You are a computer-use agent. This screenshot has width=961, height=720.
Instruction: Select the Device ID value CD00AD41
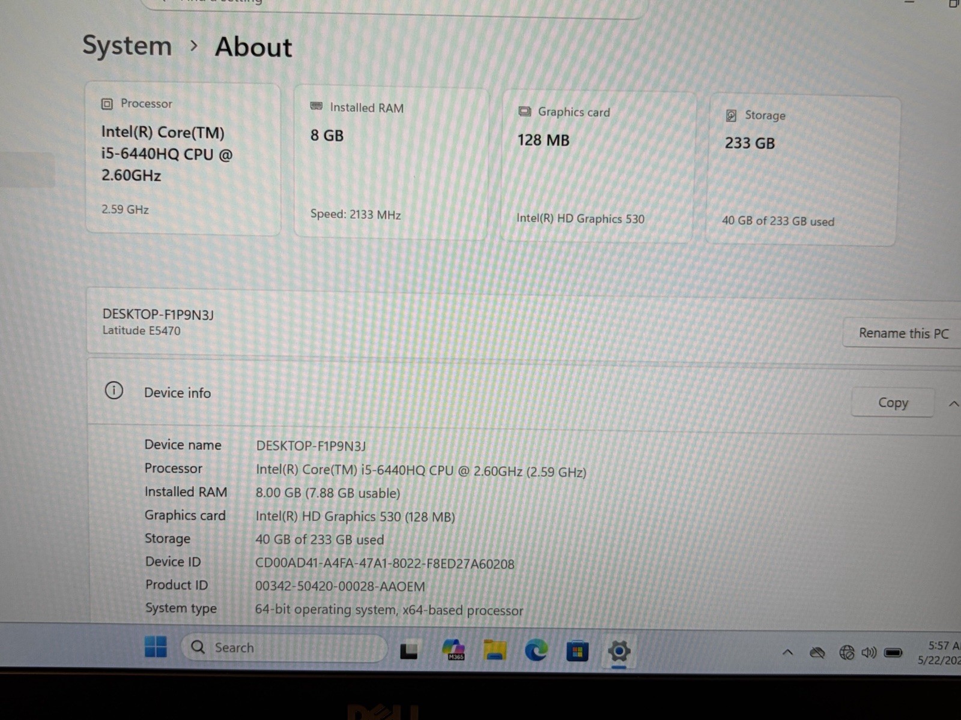385,564
